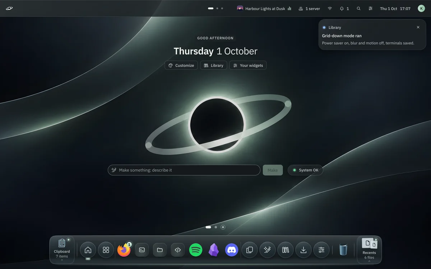
Task: Click the planet logo in the top bar
Action: 9,9
